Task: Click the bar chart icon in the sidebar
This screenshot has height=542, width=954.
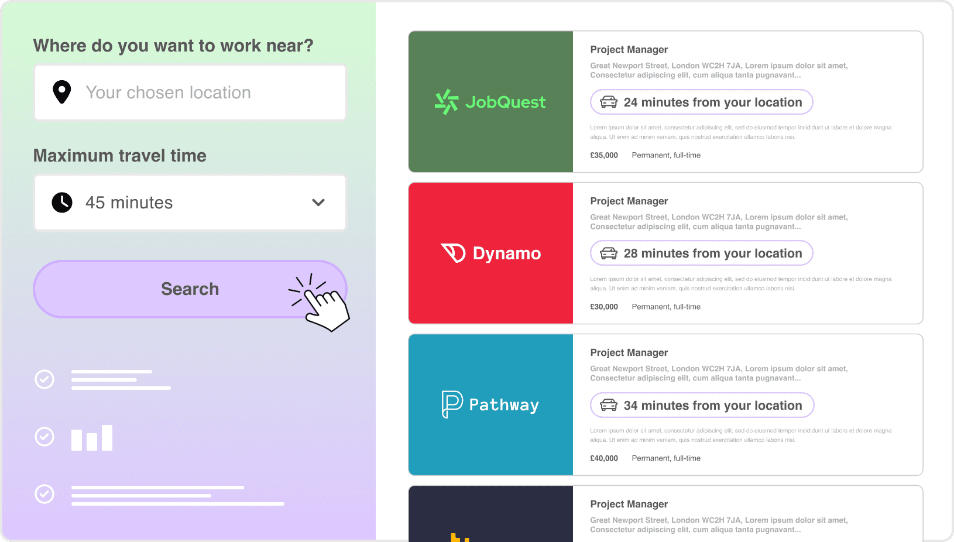Action: pos(91,438)
